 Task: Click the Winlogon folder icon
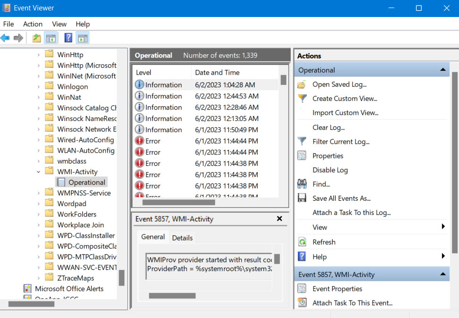tap(49, 86)
